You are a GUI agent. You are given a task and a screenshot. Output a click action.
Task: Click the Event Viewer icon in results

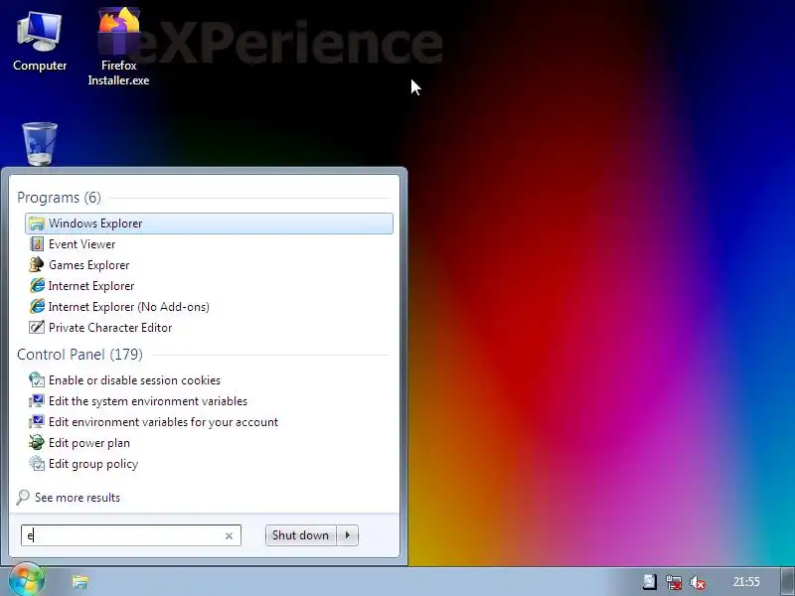pyautogui.click(x=37, y=244)
